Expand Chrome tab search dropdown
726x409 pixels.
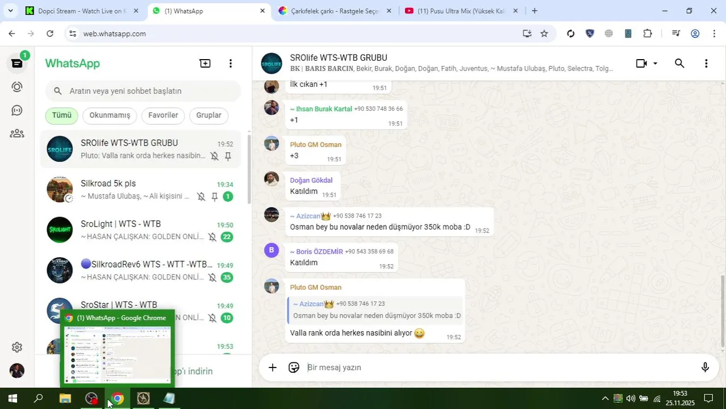(10, 11)
